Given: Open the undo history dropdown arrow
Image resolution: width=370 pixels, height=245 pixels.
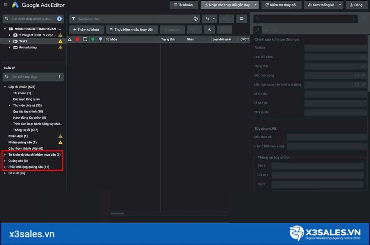Looking at the screenshot, I should [214, 19].
